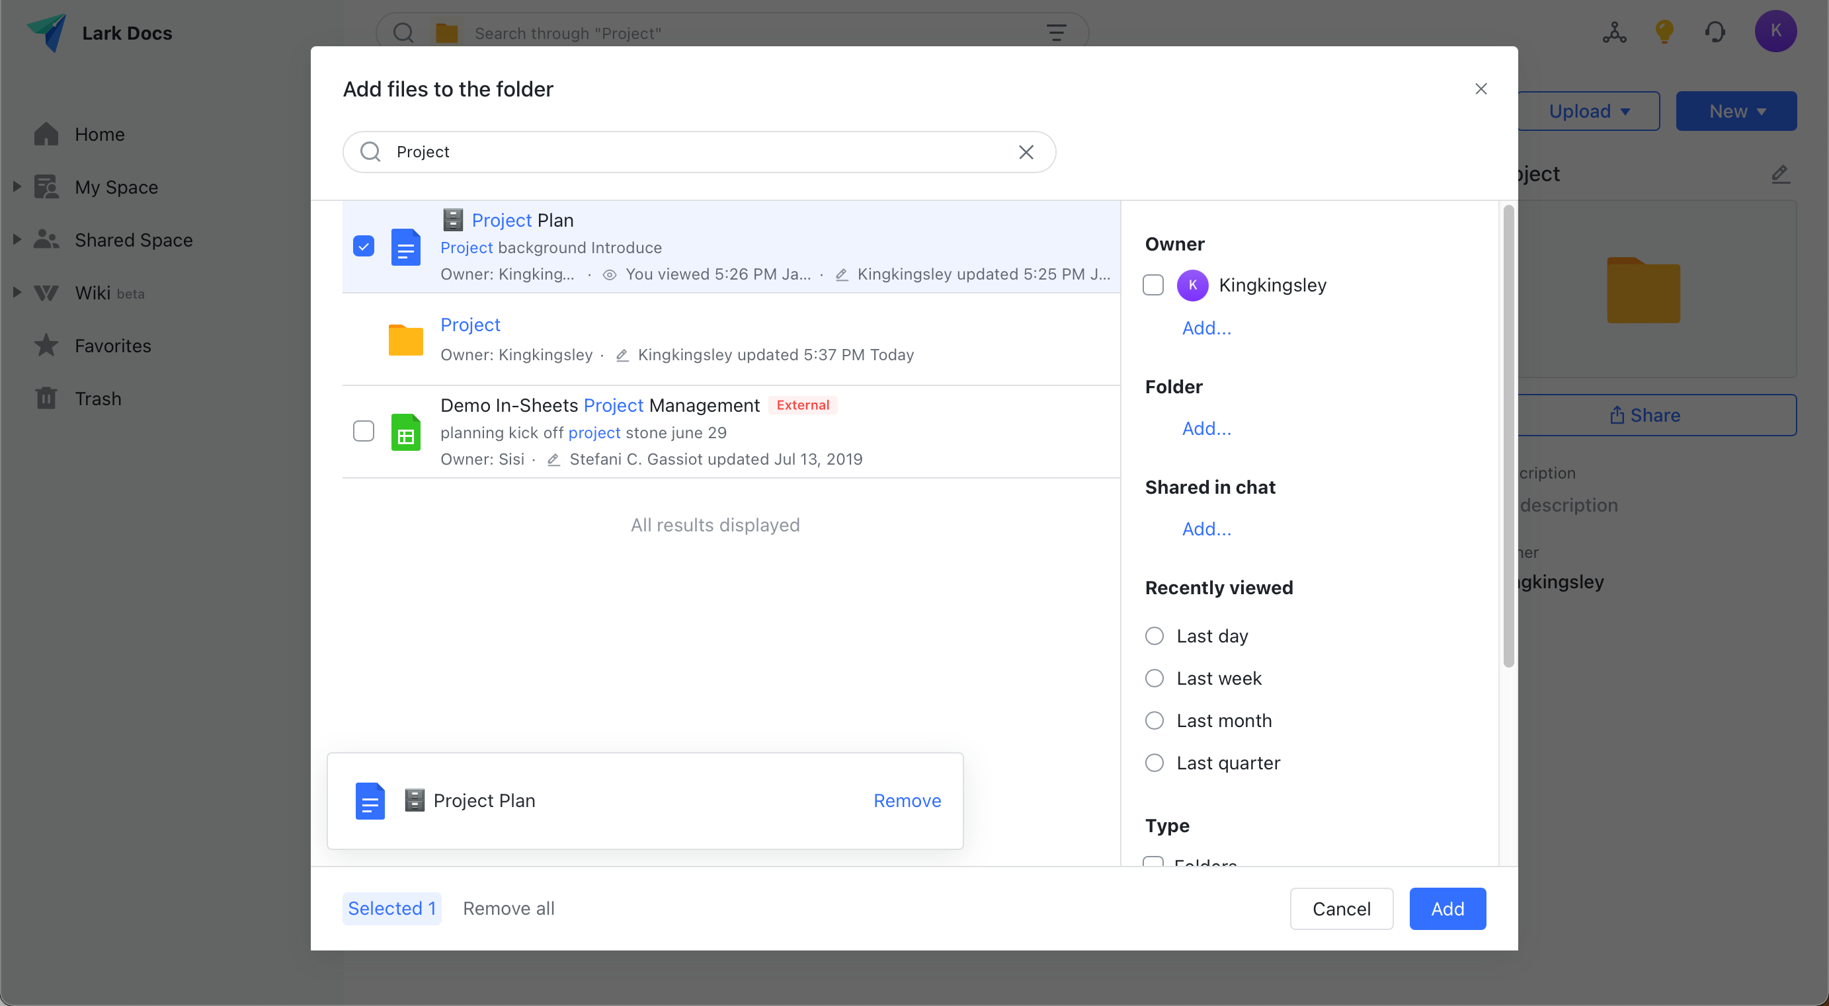Open the notification bell icon
This screenshot has width=1829, height=1006.
click(1715, 32)
